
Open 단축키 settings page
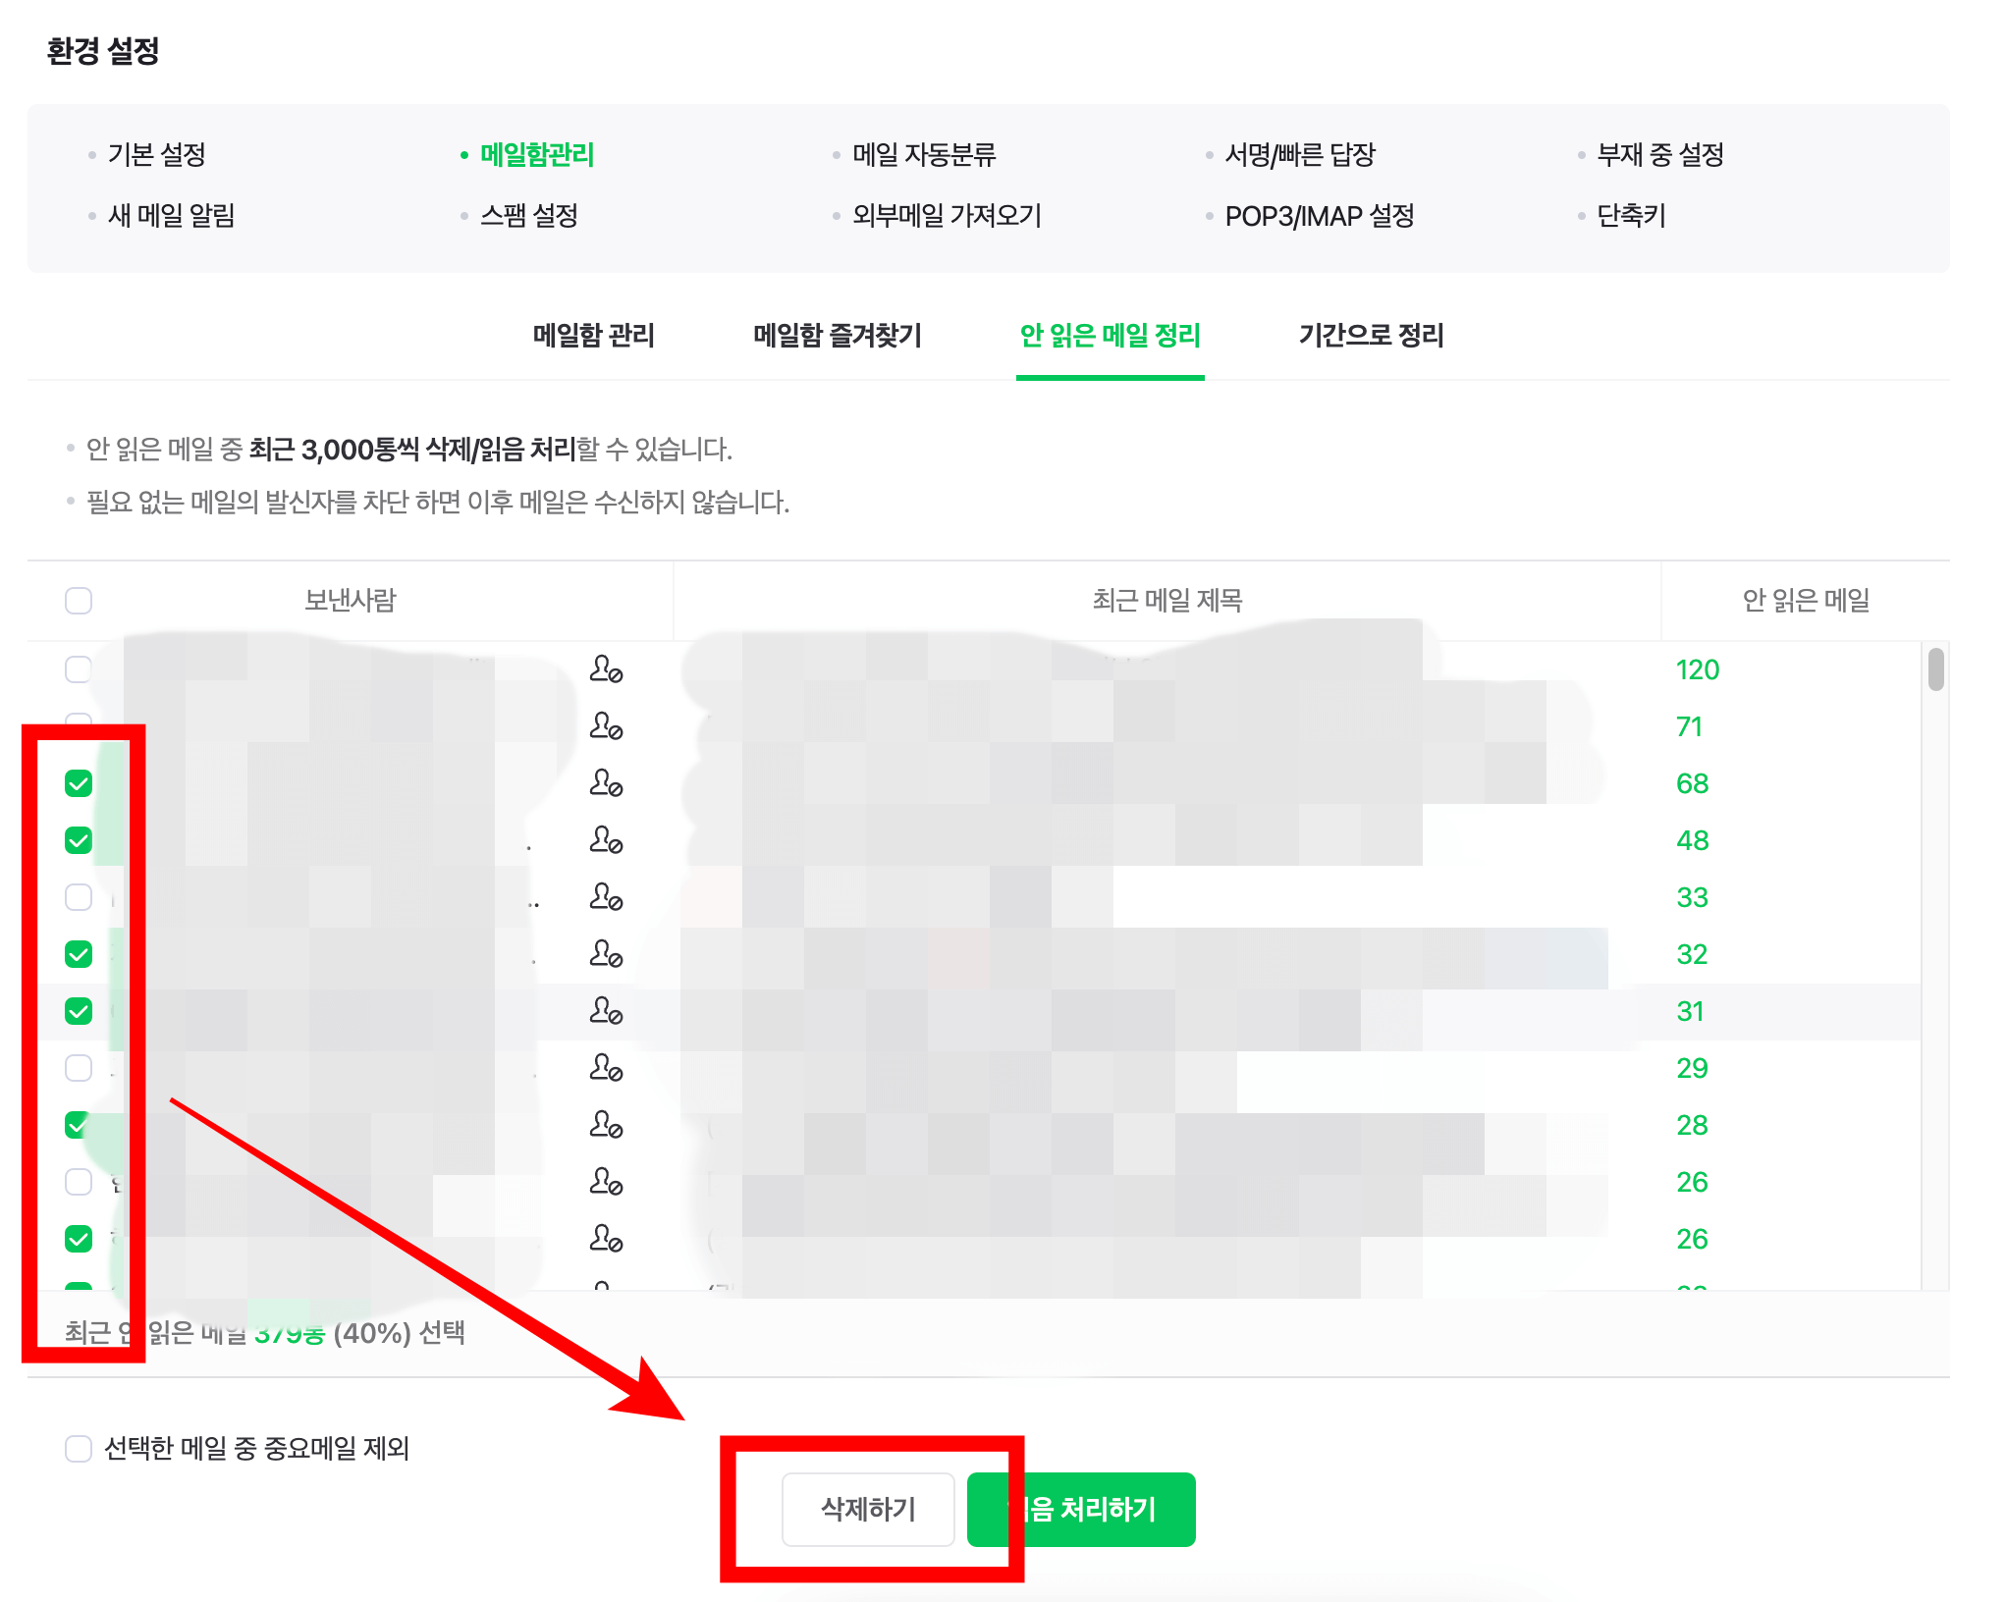click(1631, 216)
